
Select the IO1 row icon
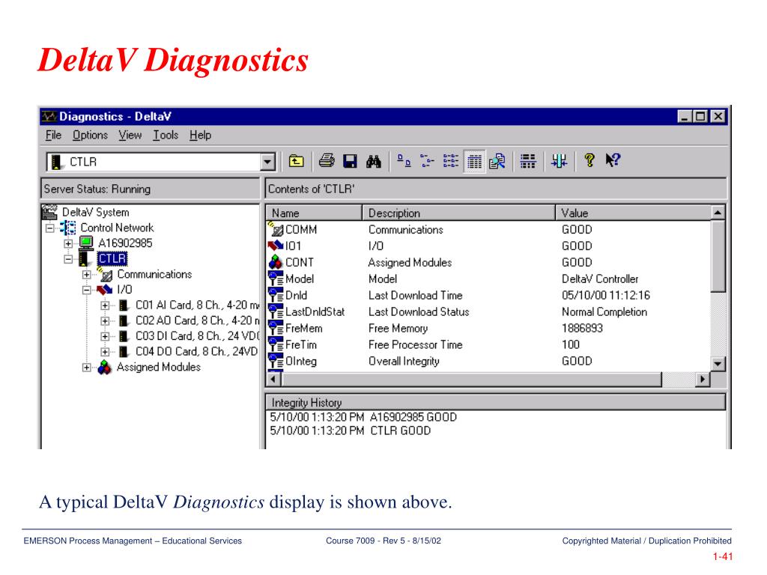(276, 246)
